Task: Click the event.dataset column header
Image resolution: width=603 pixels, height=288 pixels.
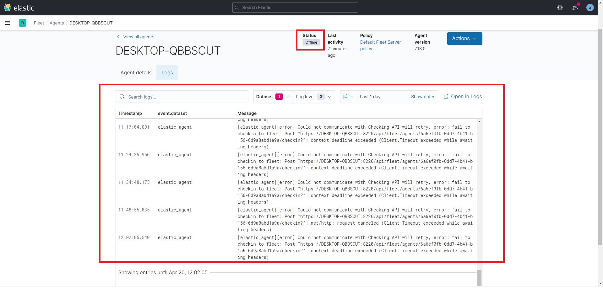Action: coord(172,113)
